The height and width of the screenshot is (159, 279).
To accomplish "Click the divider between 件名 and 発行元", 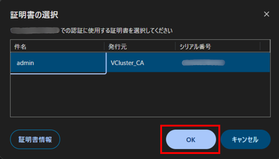I will pyautogui.click(x=104, y=46).
